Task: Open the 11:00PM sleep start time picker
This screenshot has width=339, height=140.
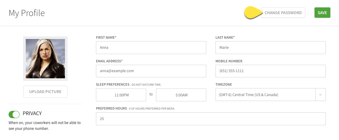Action: tap(121, 95)
